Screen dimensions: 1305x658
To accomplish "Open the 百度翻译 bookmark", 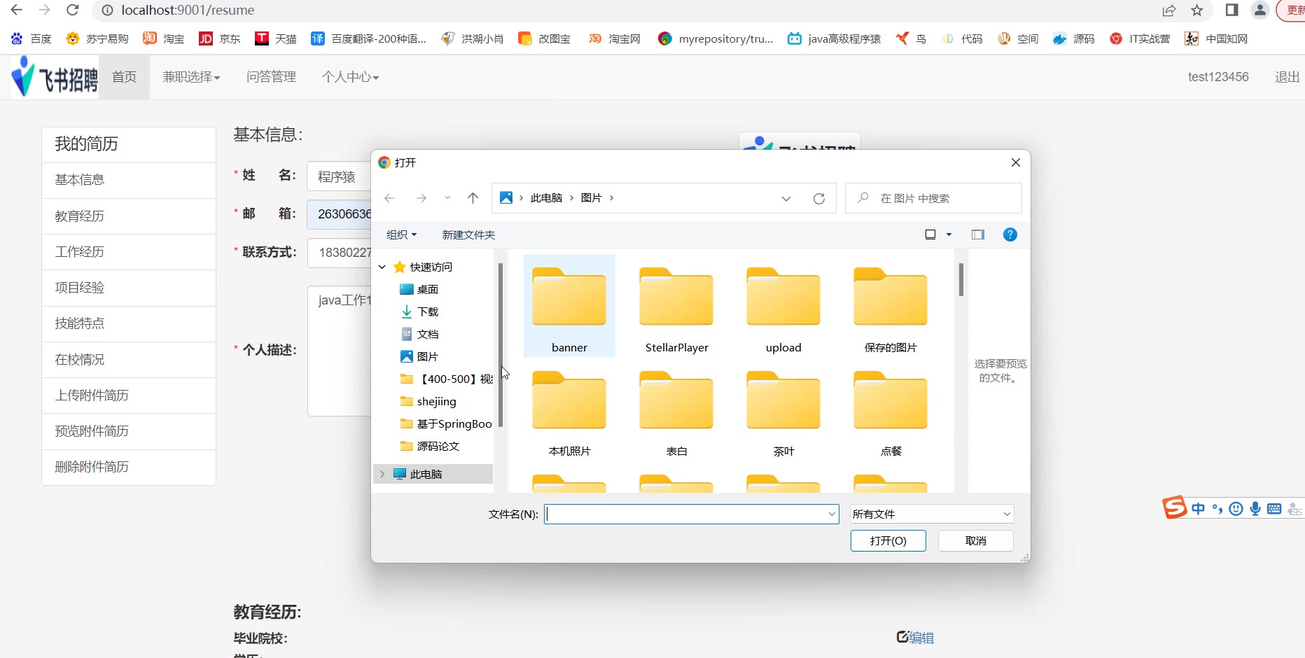I will 369,38.
